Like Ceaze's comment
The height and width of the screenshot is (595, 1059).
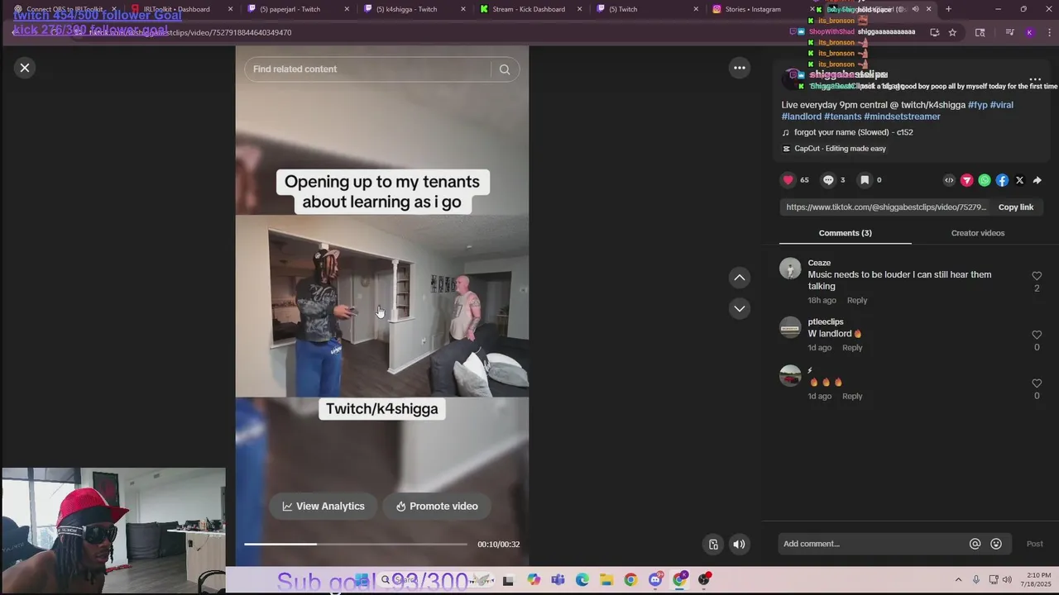click(x=1037, y=276)
